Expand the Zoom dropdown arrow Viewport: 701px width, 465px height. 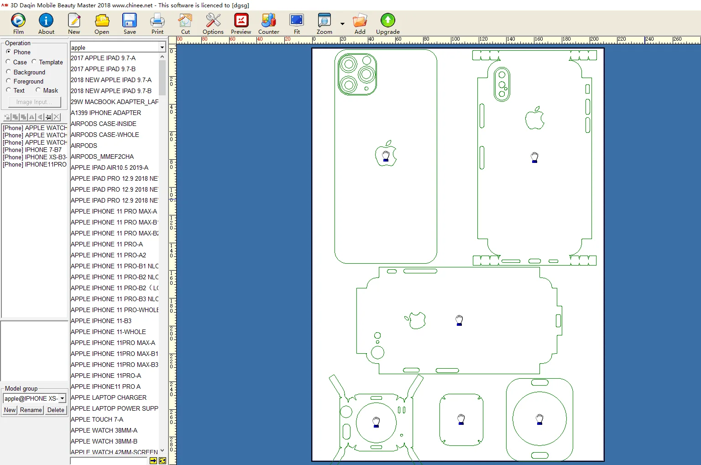pos(342,24)
